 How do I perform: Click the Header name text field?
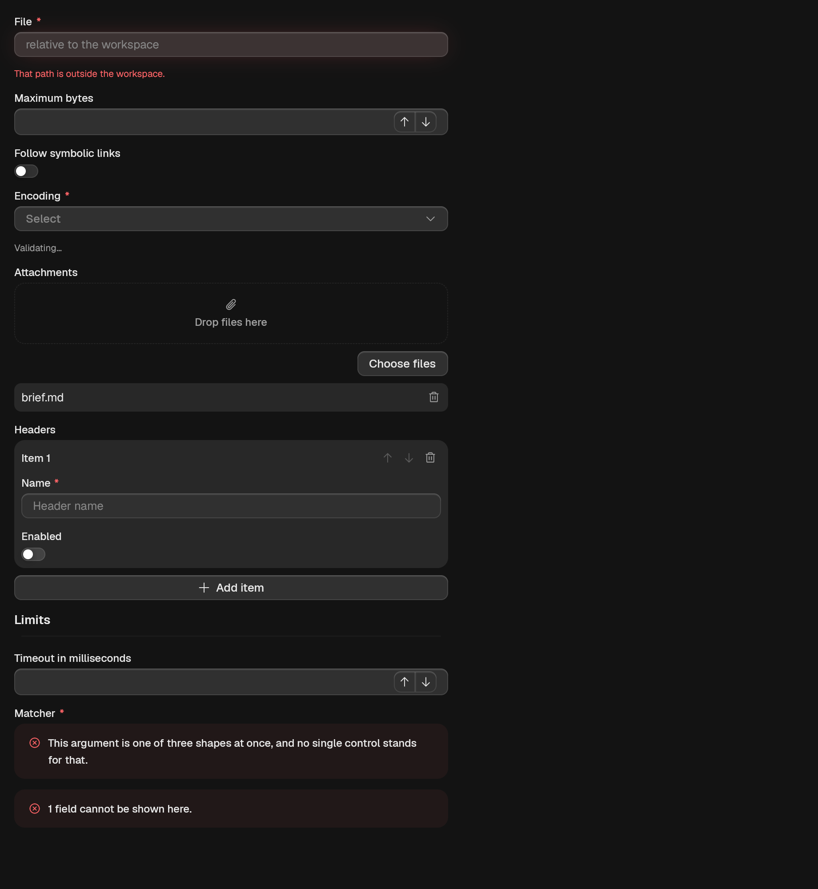tap(231, 506)
